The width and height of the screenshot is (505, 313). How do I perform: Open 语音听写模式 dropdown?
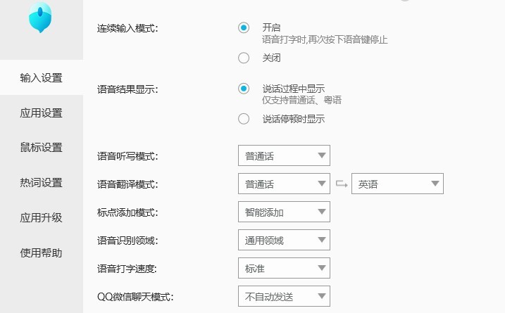click(x=284, y=156)
